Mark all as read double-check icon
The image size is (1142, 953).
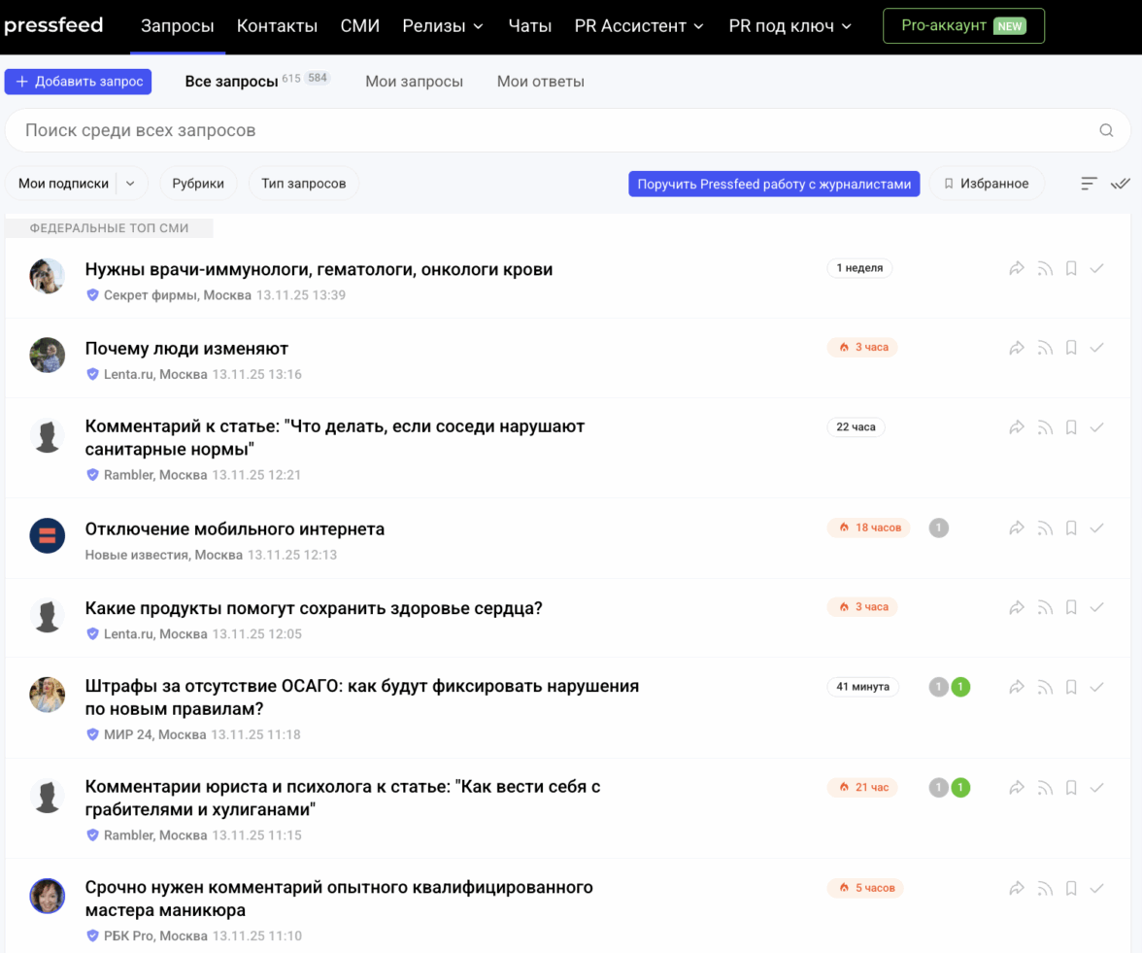click(1120, 184)
